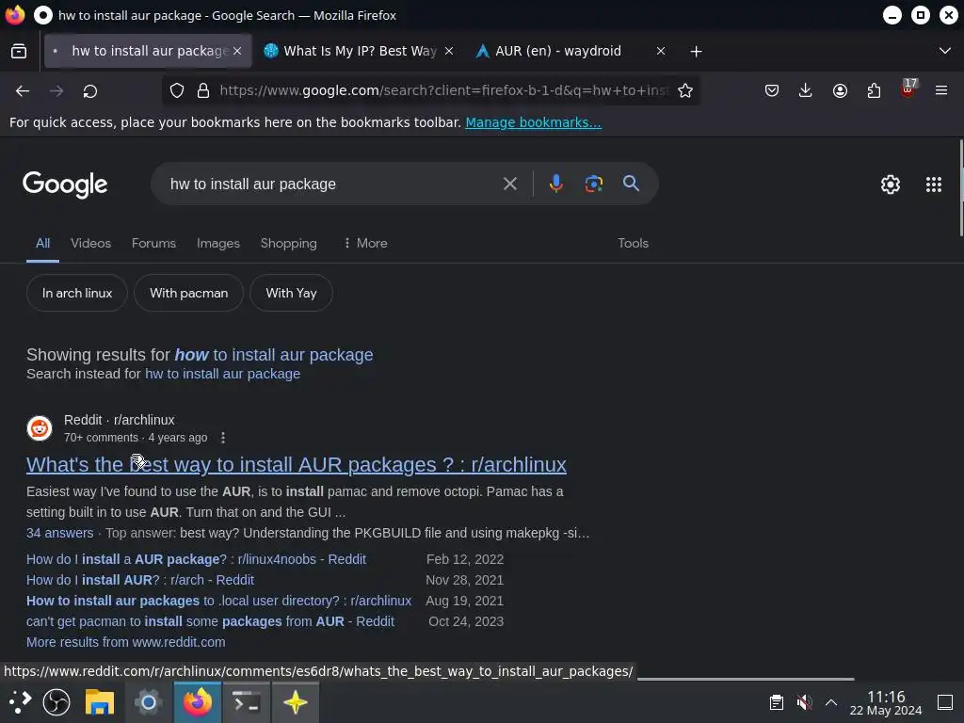The width and height of the screenshot is (964, 723).
Task: Open a new browser tab
Action: (696, 52)
